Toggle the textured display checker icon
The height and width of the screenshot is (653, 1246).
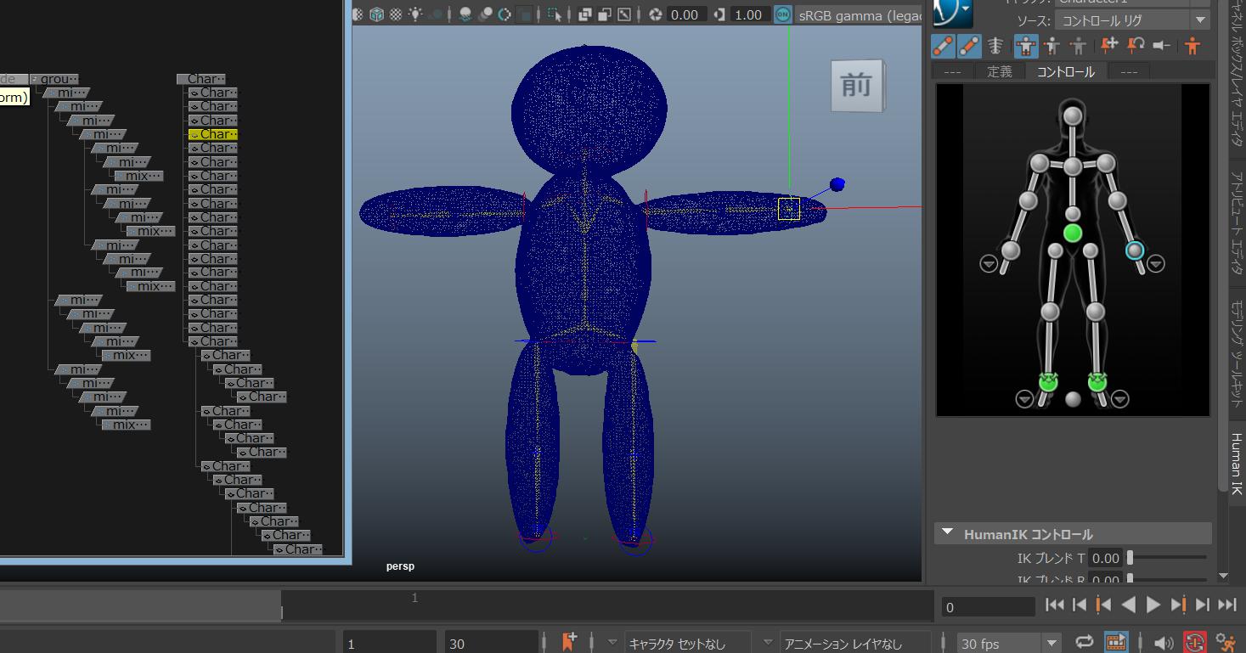(395, 14)
